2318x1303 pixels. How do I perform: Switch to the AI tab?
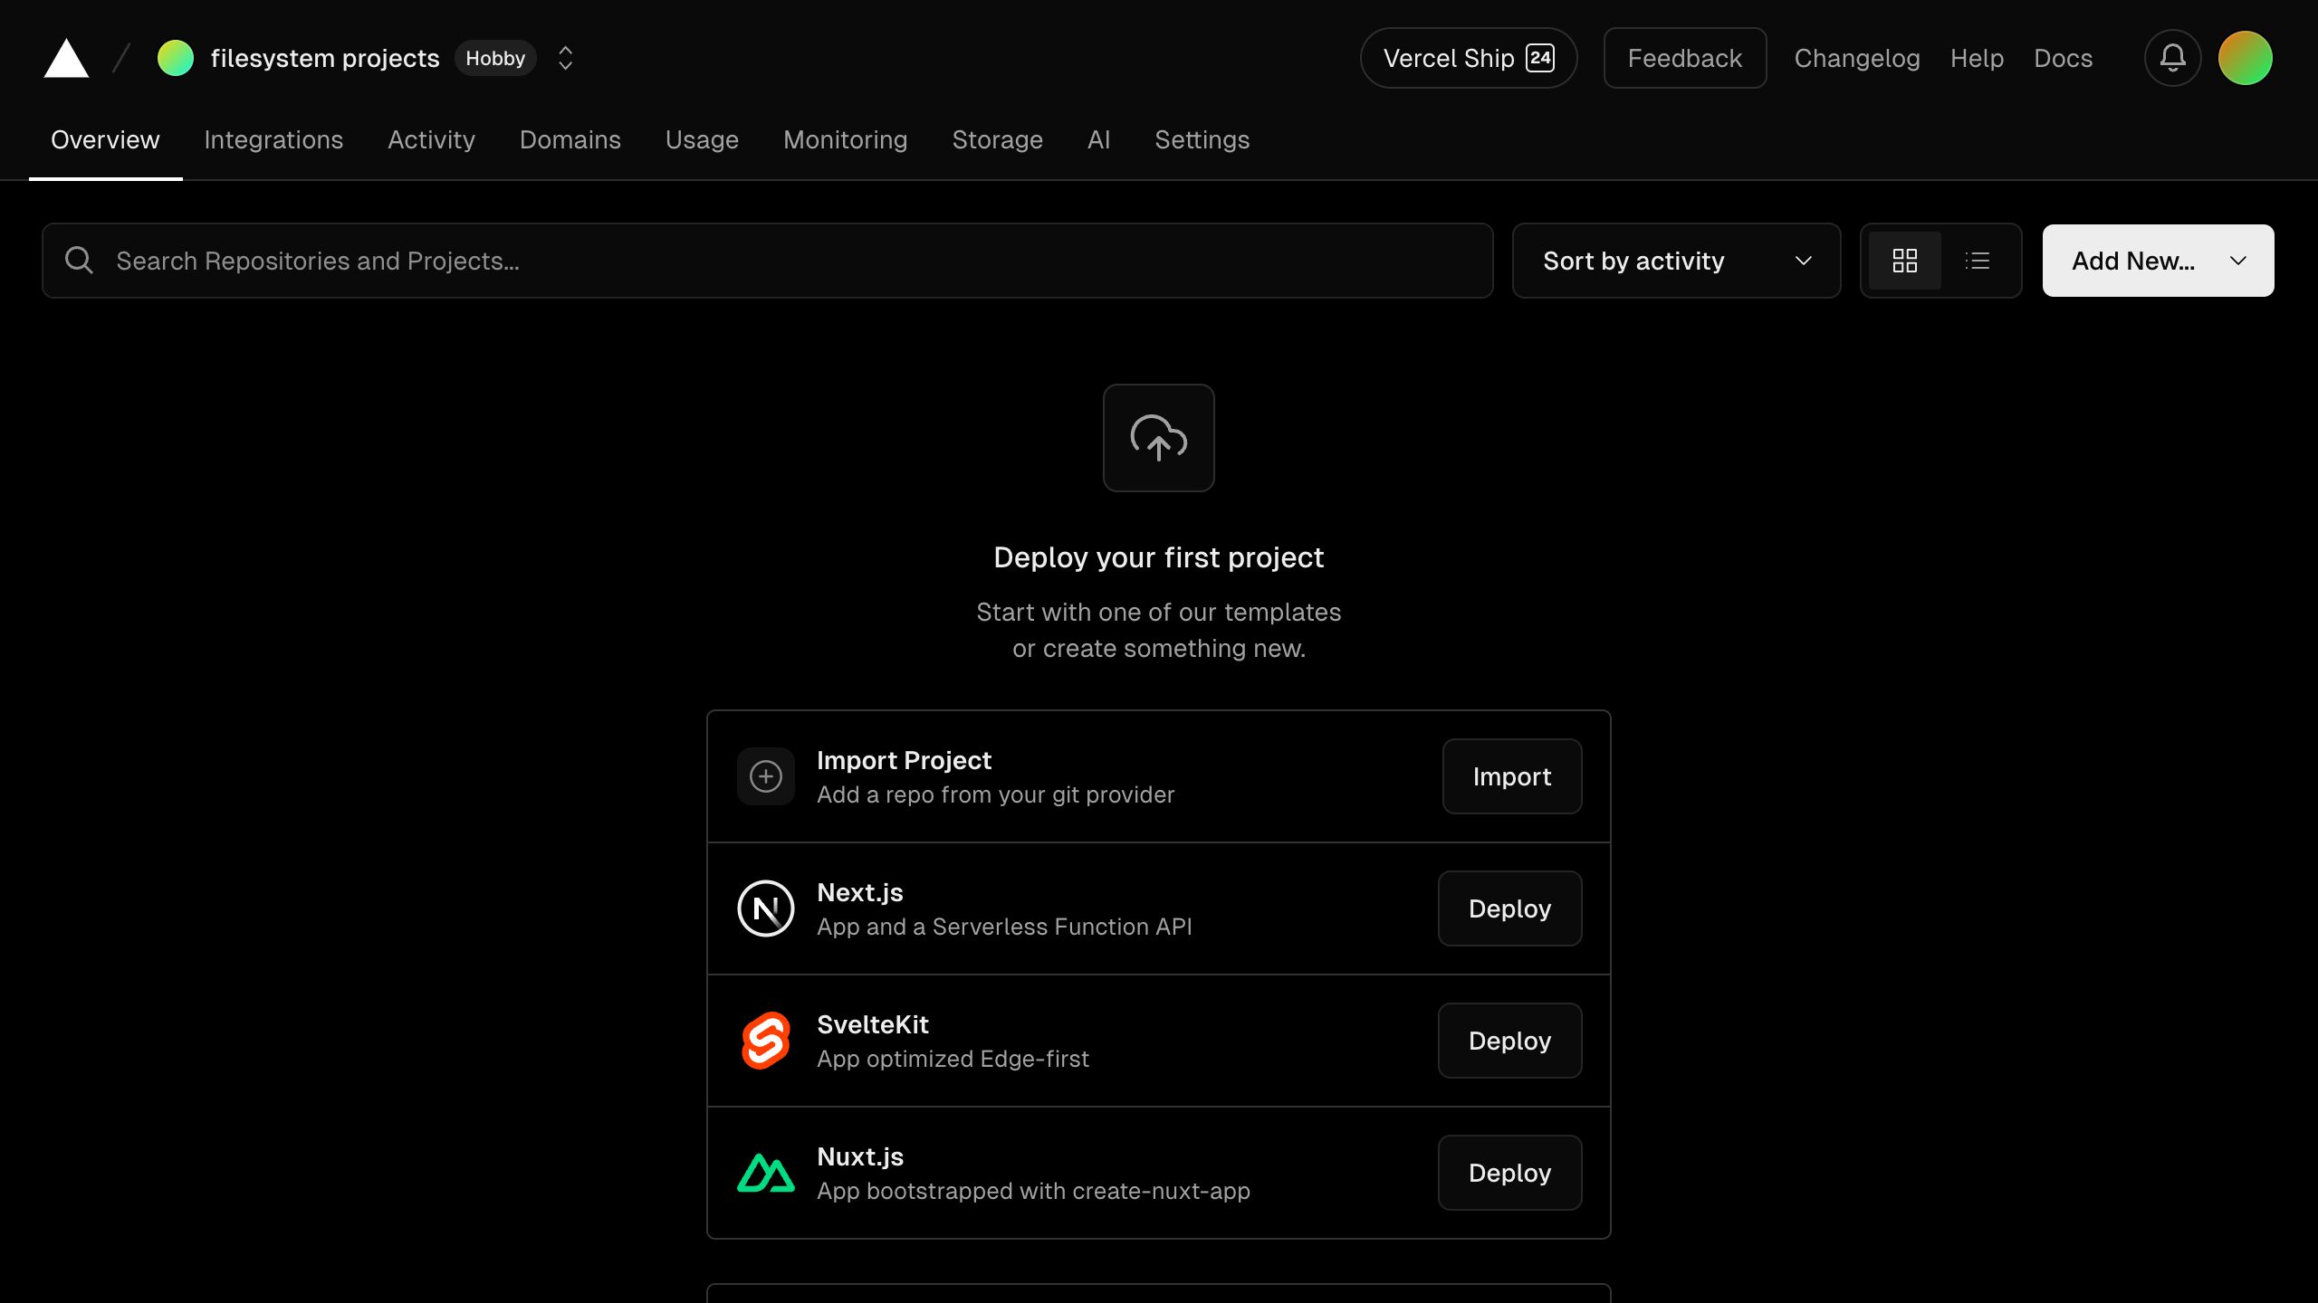(x=1098, y=139)
